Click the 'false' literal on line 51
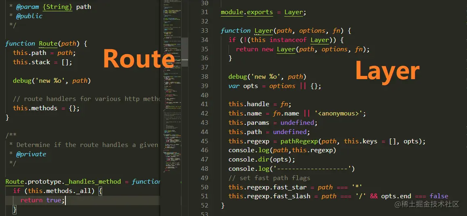Viewport: 467px width, 216px height. (439, 196)
